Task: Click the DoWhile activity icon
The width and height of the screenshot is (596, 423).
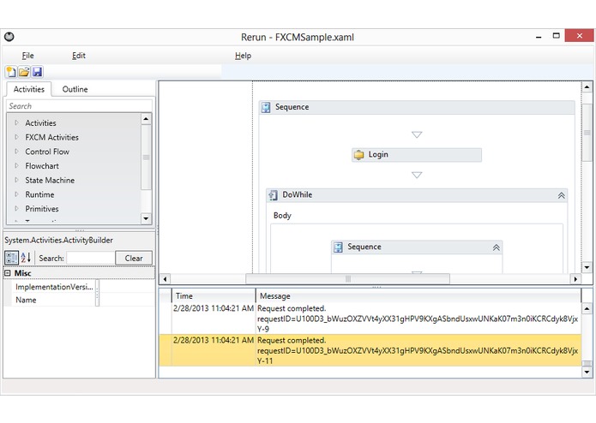Action: 273,195
